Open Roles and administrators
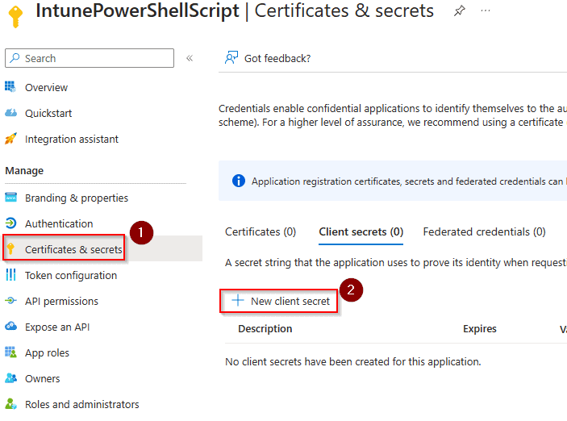The width and height of the screenshot is (567, 421). pyautogui.click(x=81, y=404)
